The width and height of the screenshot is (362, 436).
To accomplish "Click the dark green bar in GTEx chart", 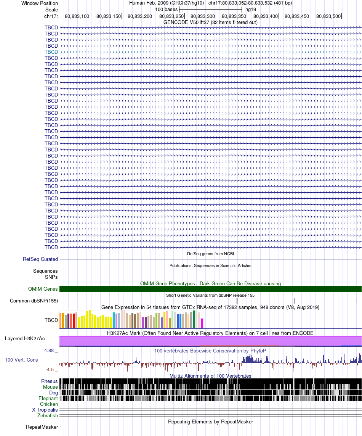I will (x=194, y=320).
